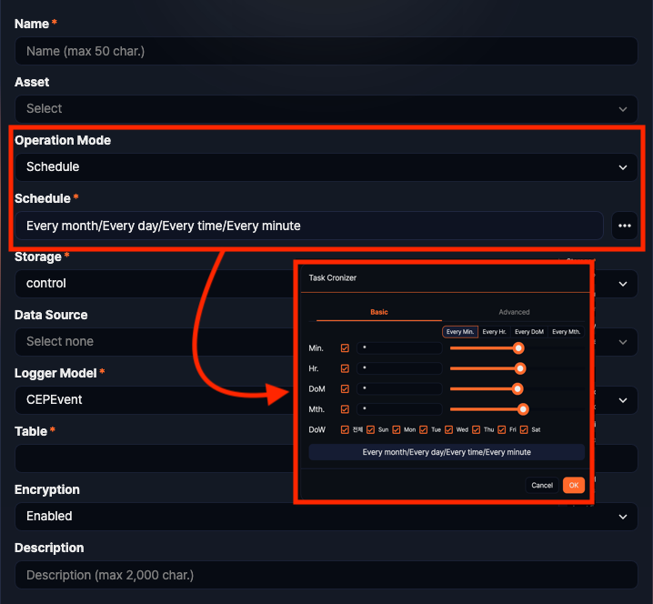
Task: Toggle the Mth. row checkbox
Action: 345,409
